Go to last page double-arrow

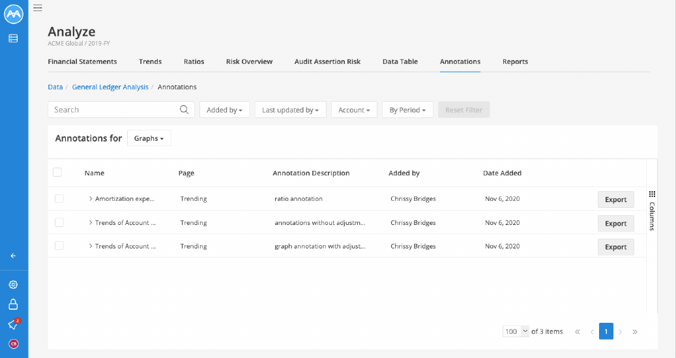(635, 332)
